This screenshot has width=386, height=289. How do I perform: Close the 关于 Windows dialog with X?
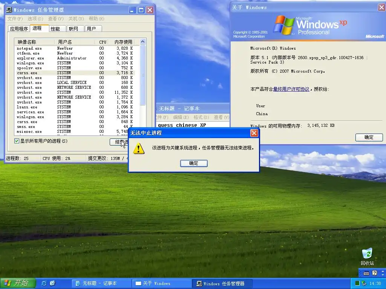coord(381,8)
